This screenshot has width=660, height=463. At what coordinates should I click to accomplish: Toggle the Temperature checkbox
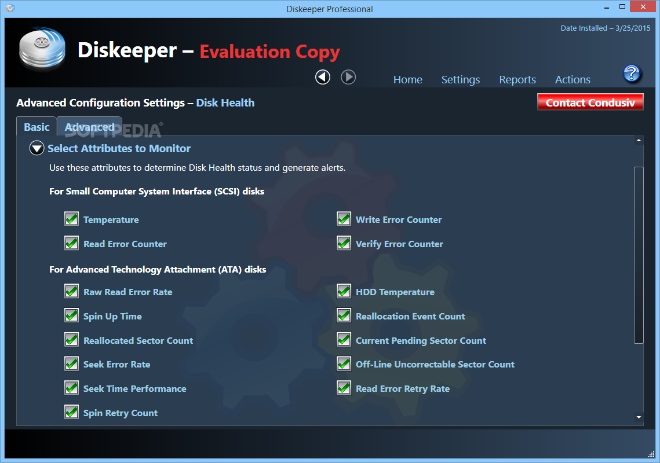pyautogui.click(x=71, y=219)
